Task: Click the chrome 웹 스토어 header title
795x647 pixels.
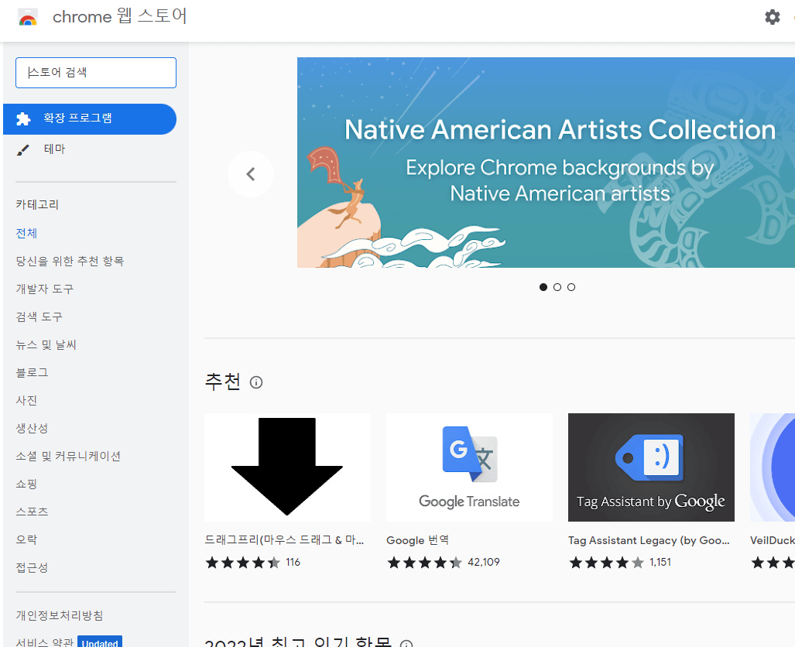Action: 120,16
